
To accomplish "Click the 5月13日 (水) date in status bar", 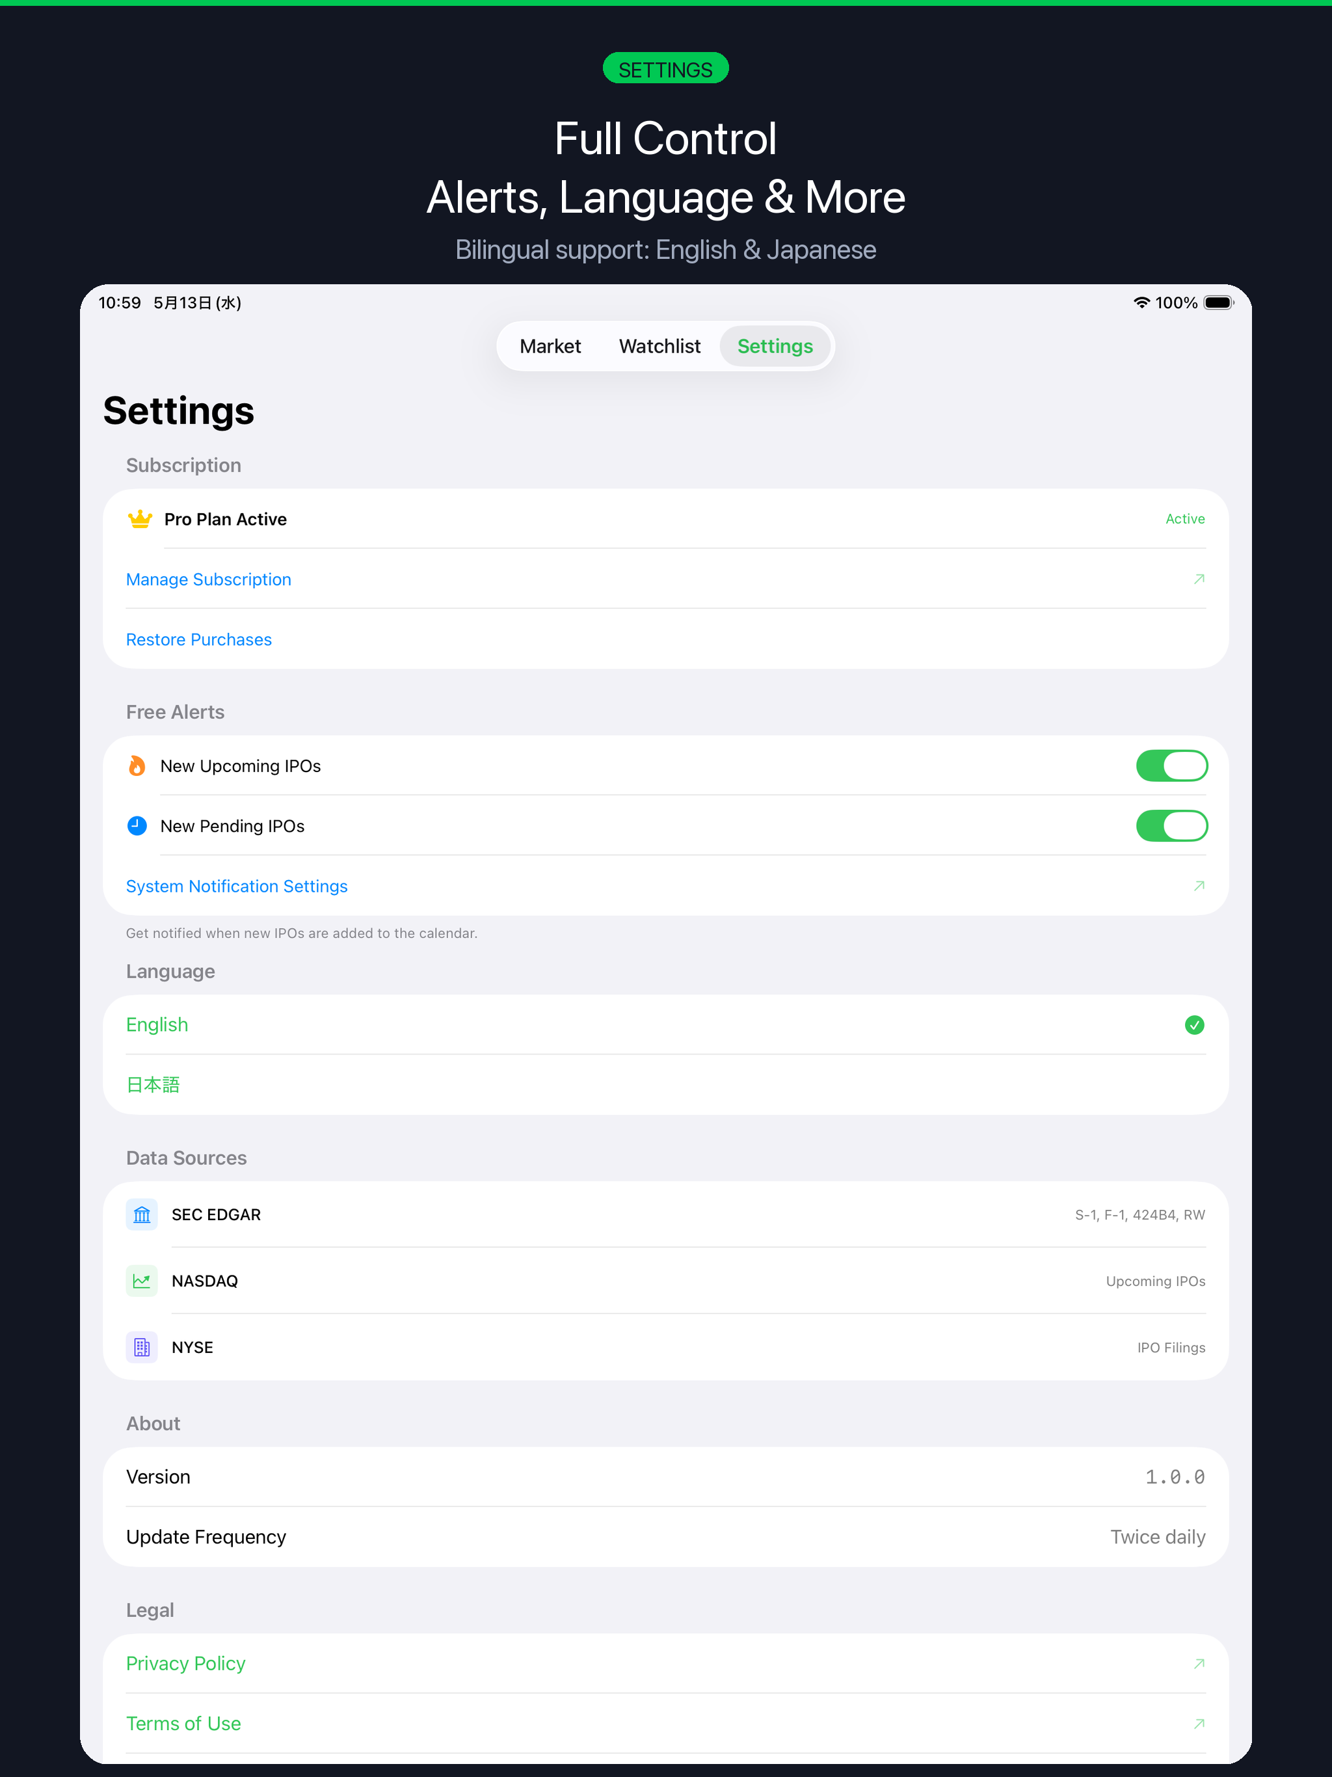I will [197, 303].
